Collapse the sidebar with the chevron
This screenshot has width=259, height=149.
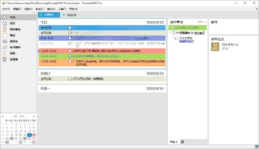pyautogui.click(x=34, y=13)
